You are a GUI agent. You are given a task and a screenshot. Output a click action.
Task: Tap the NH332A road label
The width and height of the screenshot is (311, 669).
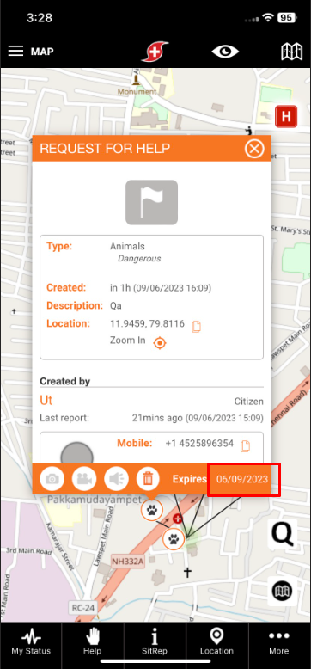click(x=128, y=562)
